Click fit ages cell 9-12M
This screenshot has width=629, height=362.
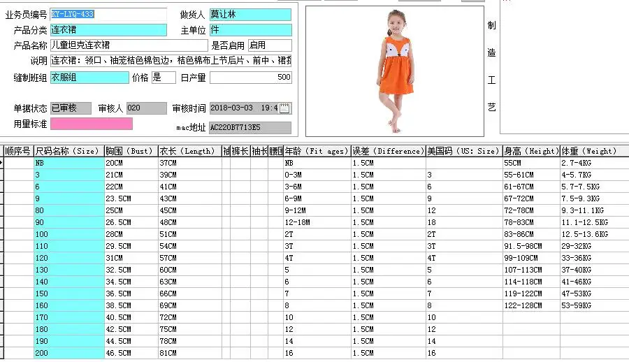pyautogui.click(x=317, y=210)
